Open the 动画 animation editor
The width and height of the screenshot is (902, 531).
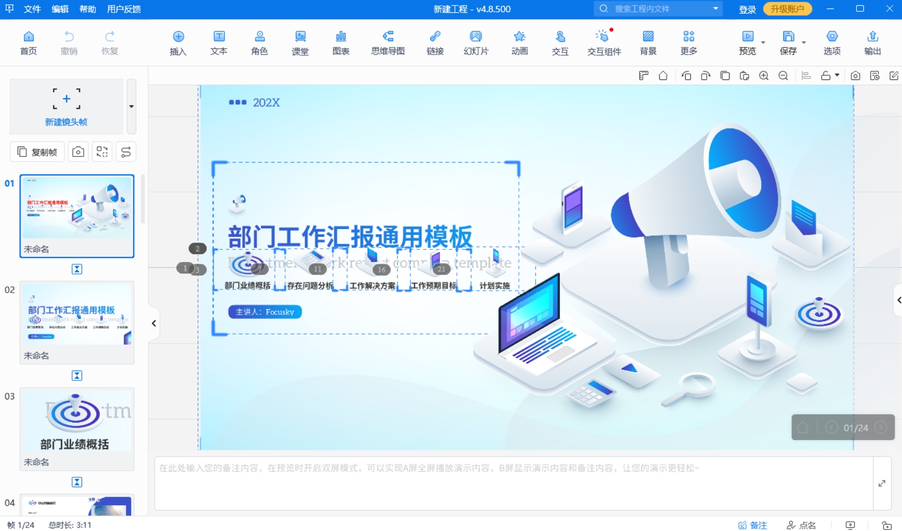coord(519,42)
